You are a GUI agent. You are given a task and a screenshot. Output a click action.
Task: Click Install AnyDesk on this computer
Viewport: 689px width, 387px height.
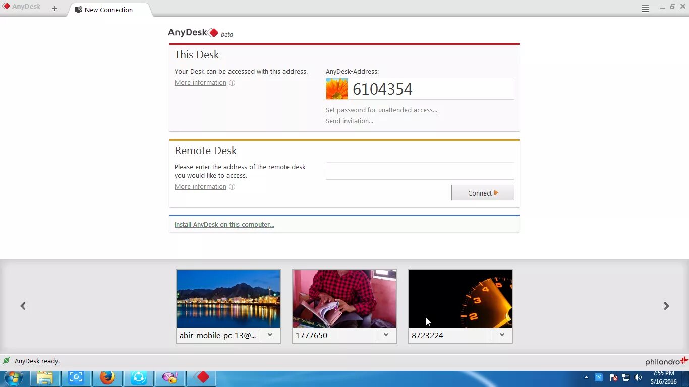[224, 225]
